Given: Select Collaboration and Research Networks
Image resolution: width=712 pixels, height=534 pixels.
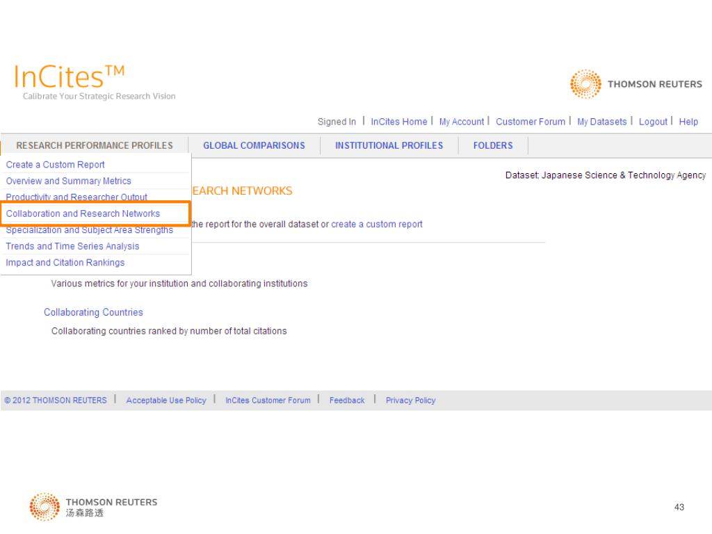Looking at the screenshot, I should [x=83, y=213].
